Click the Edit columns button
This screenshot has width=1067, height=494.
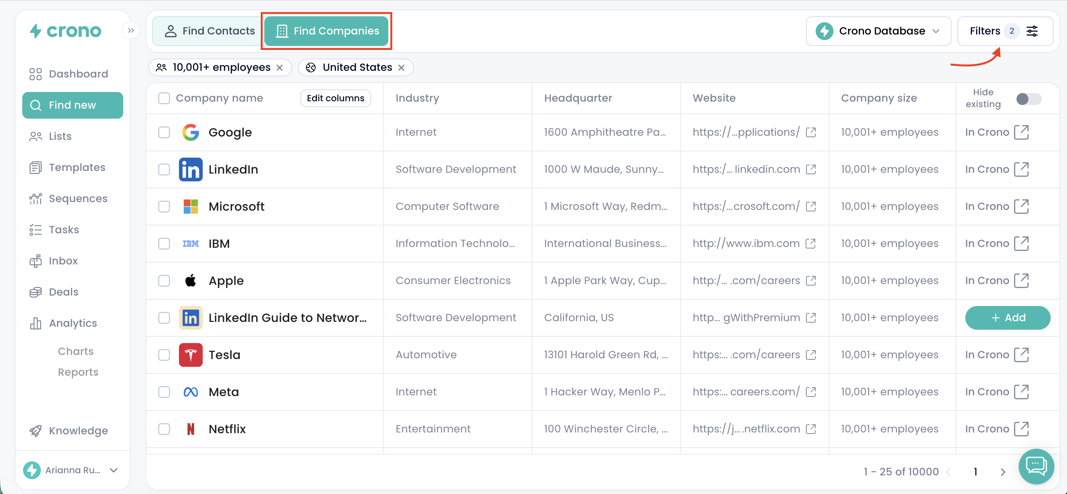click(336, 98)
